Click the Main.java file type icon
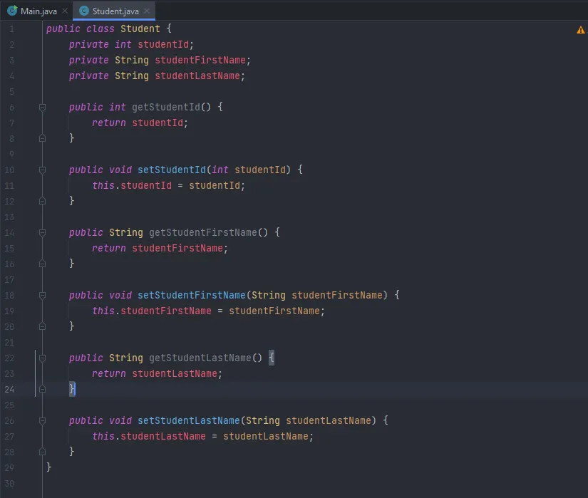The width and height of the screenshot is (588, 498). click(12, 11)
